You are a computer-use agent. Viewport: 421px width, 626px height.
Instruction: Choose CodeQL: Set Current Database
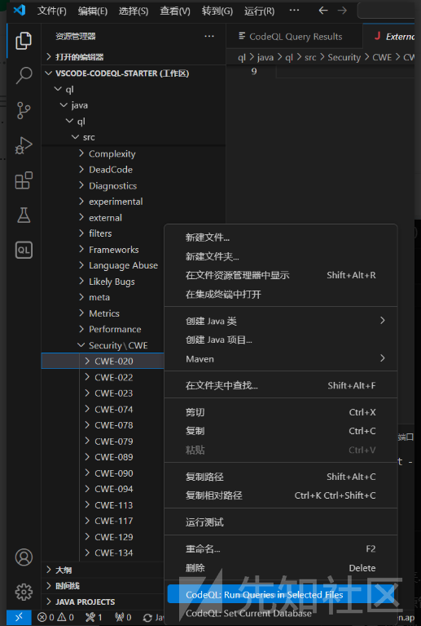[x=248, y=614]
